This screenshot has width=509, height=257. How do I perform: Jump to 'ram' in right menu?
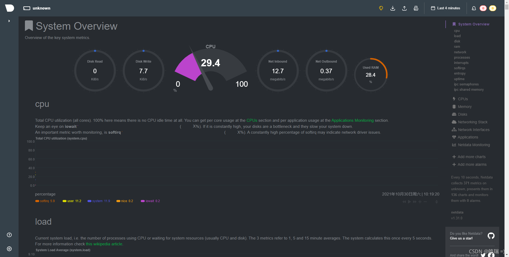pyautogui.click(x=457, y=47)
